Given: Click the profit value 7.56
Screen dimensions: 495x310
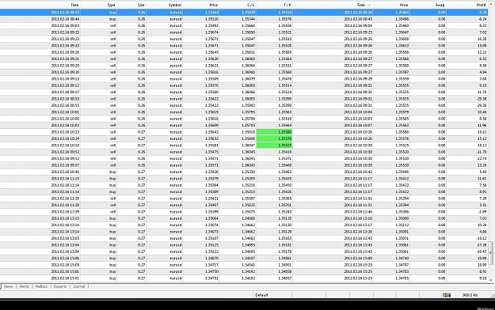Looking at the screenshot, I should point(483,185).
